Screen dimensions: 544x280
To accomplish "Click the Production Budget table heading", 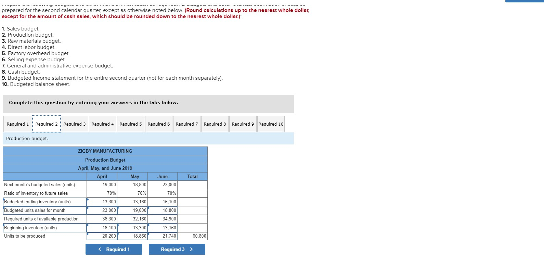I will 105,160.
